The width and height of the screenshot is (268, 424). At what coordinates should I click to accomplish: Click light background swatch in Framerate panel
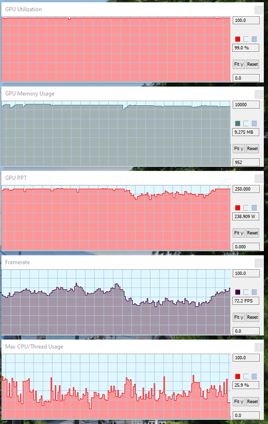246,292
